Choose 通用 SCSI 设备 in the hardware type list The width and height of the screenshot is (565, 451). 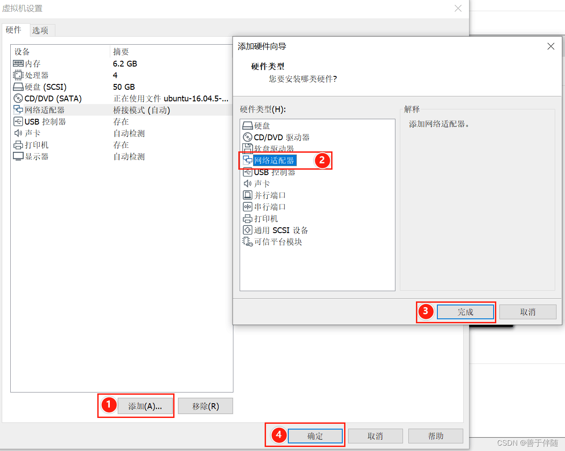[281, 230]
